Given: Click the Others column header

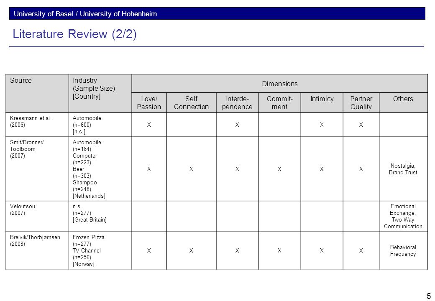Looking at the screenshot, I should click(x=403, y=103).
